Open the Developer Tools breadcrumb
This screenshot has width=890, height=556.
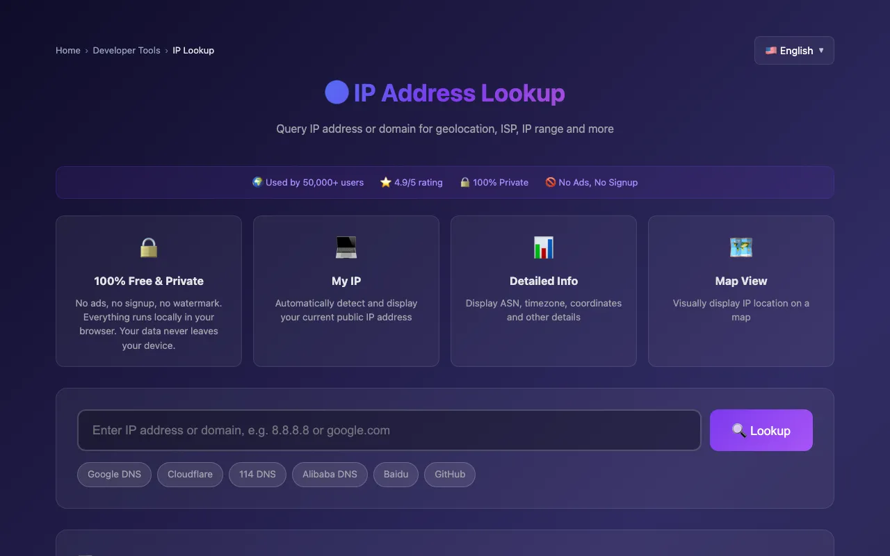127,50
